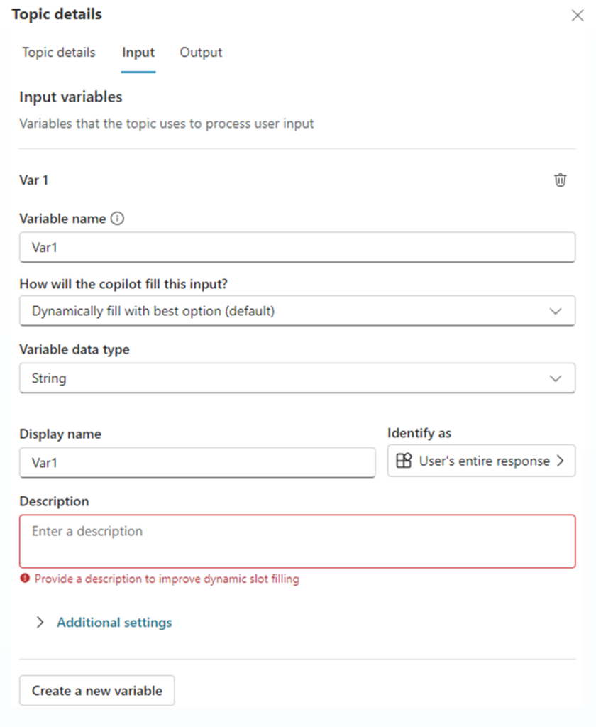Delete Var 1 with the trash icon

coord(561,180)
